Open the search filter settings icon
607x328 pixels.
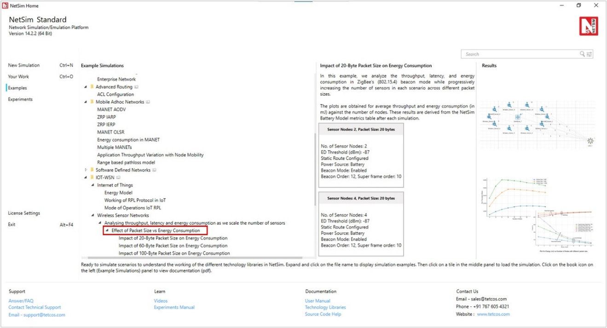[x=589, y=54]
